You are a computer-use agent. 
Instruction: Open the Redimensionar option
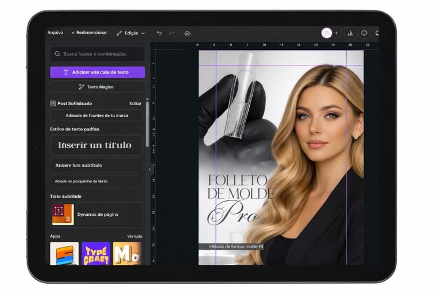pyautogui.click(x=89, y=33)
